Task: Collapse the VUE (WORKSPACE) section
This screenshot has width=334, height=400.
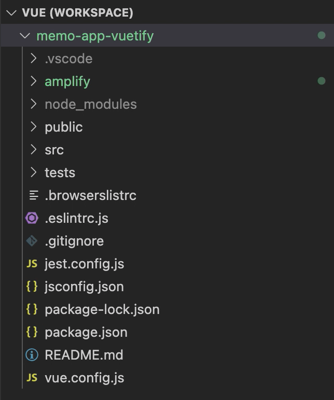Action: pos(11,13)
